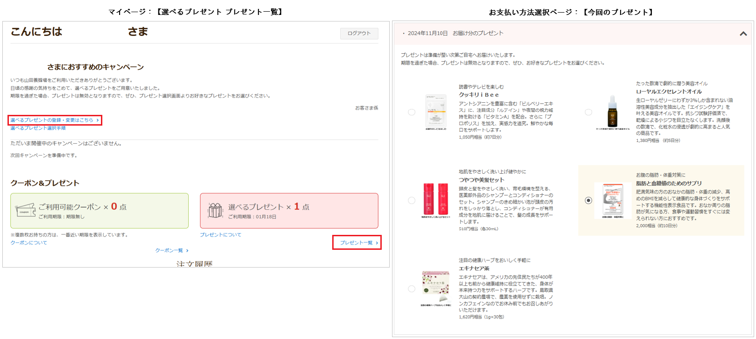Select the エキナセア茶 radio button

pos(412,289)
